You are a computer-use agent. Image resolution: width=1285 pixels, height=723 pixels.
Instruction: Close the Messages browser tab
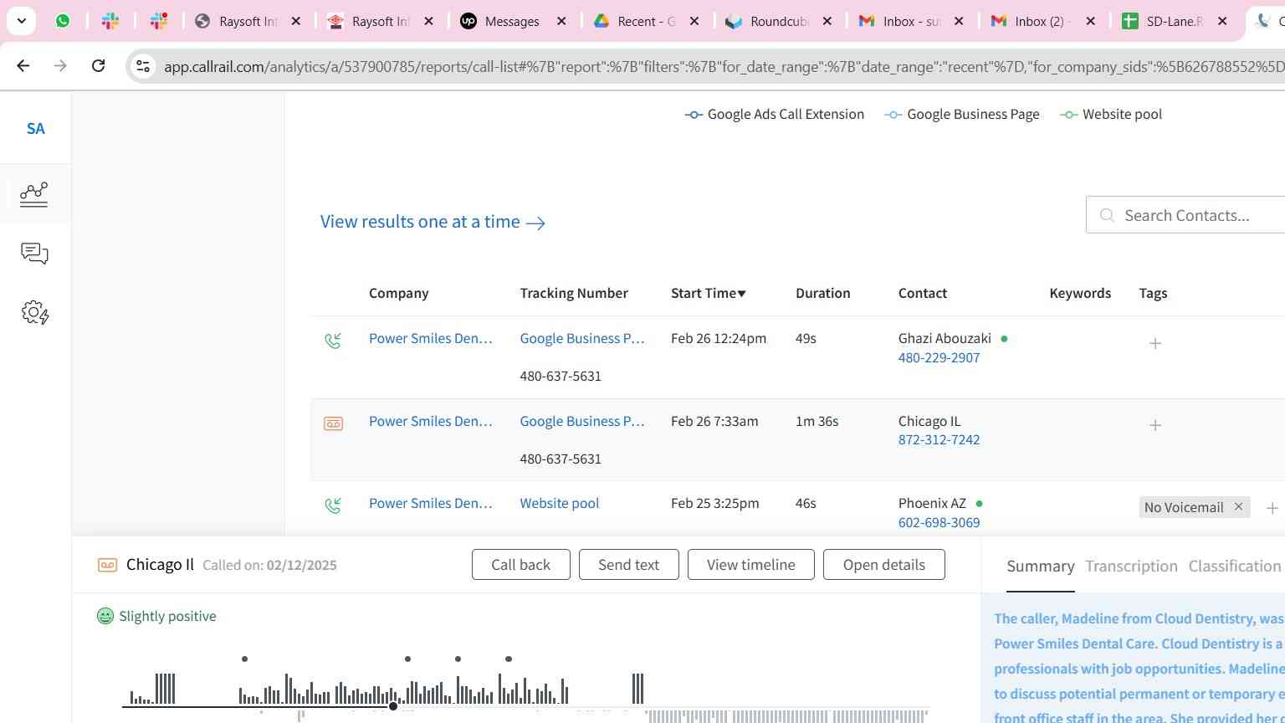tap(561, 21)
